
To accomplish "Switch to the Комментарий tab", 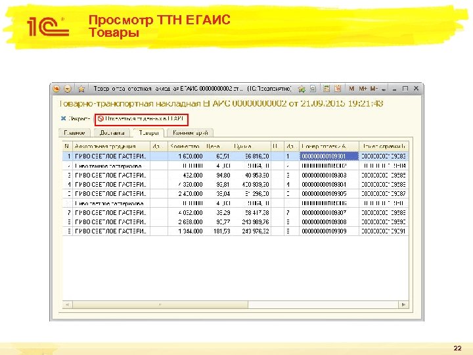I will click(190, 133).
